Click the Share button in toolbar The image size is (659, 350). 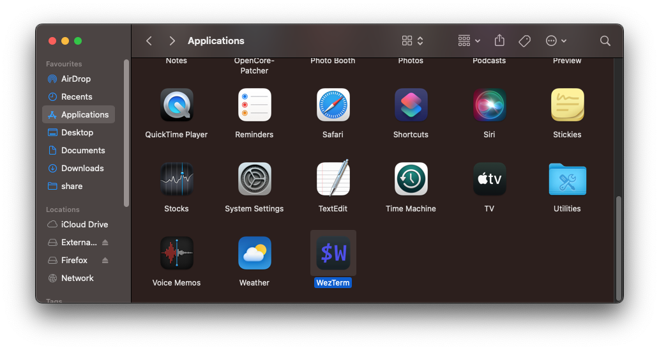pos(499,41)
